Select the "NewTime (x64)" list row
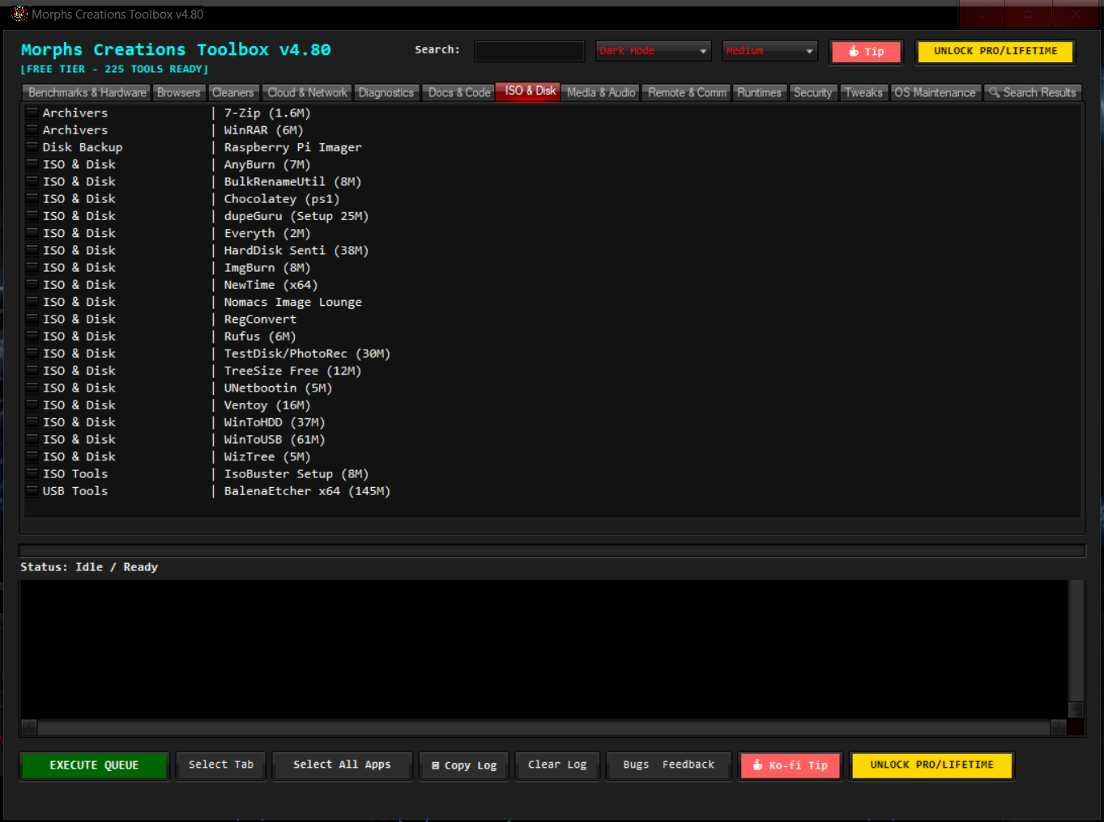 click(x=271, y=285)
